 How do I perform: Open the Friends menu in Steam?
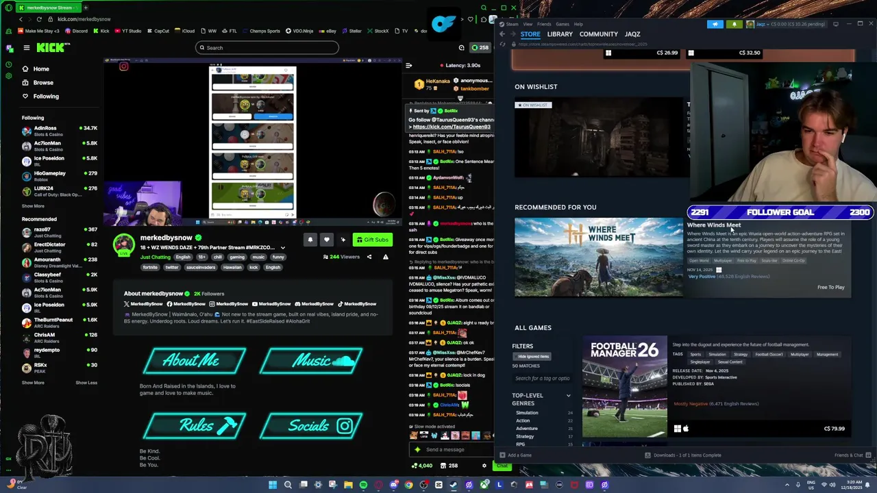click(545, 24)
